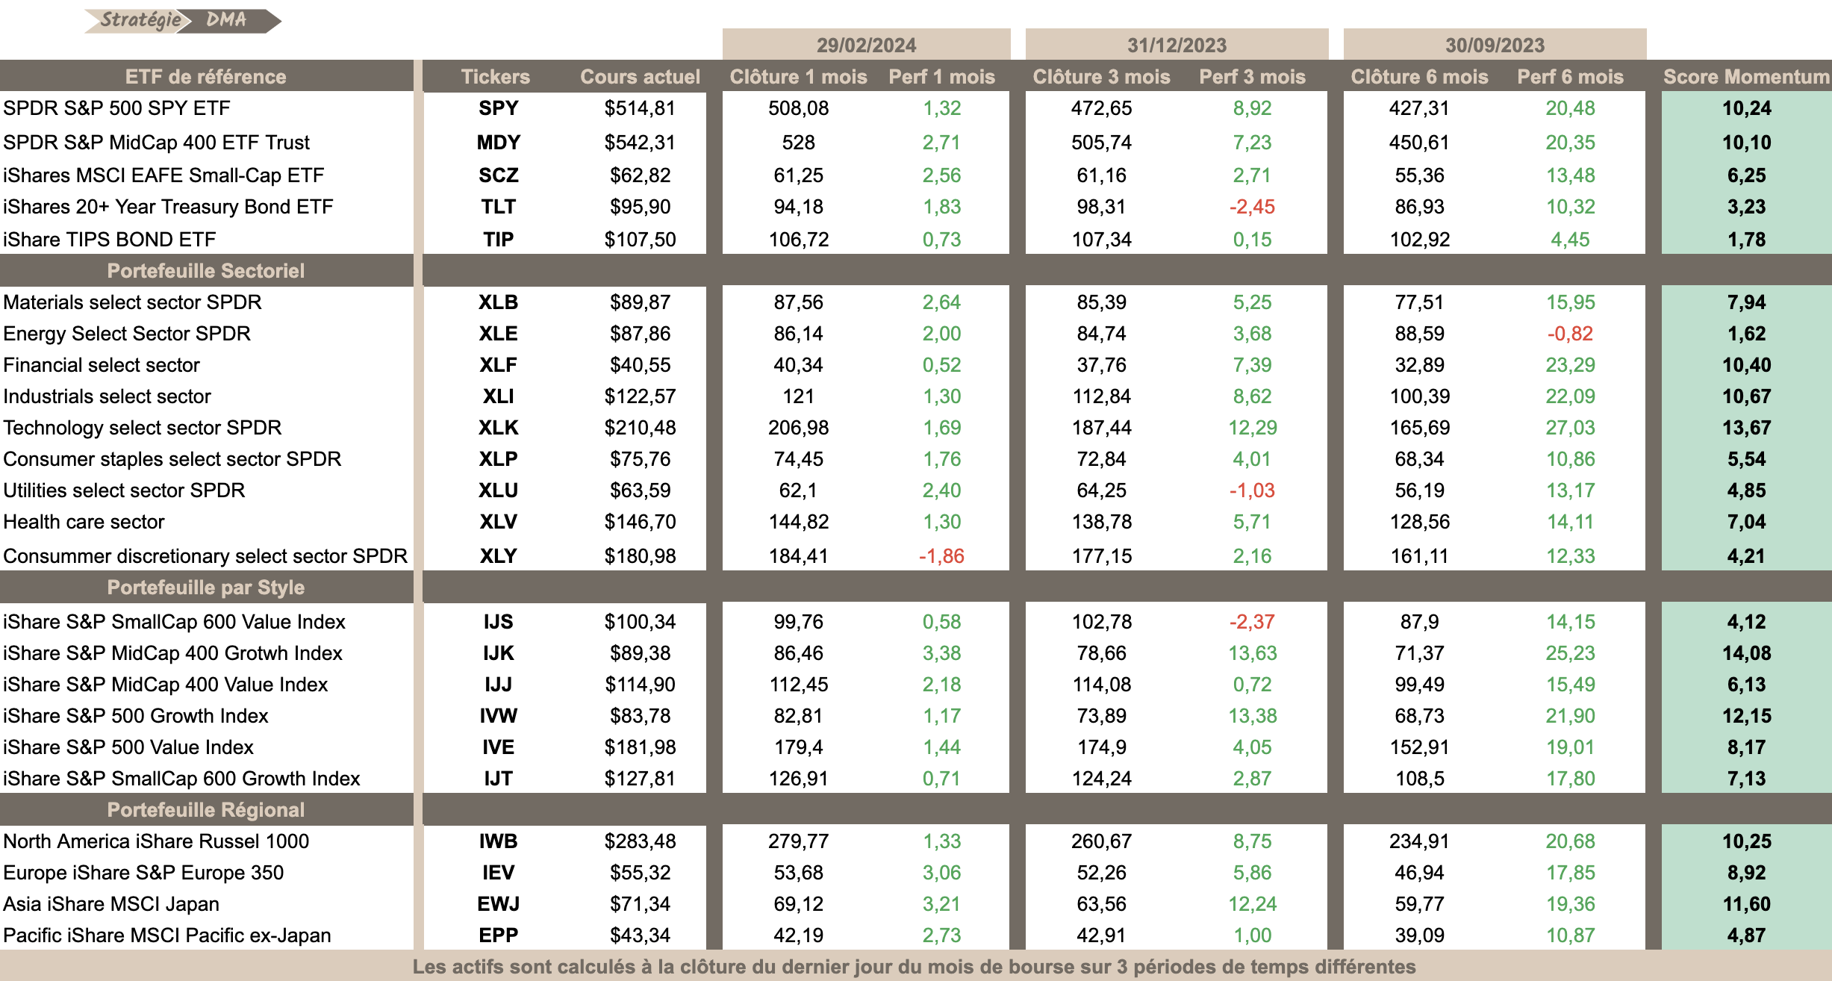Click the EWJ ticker cell
The width and height of the screenshot is (1832, 981).
[498, 904]
